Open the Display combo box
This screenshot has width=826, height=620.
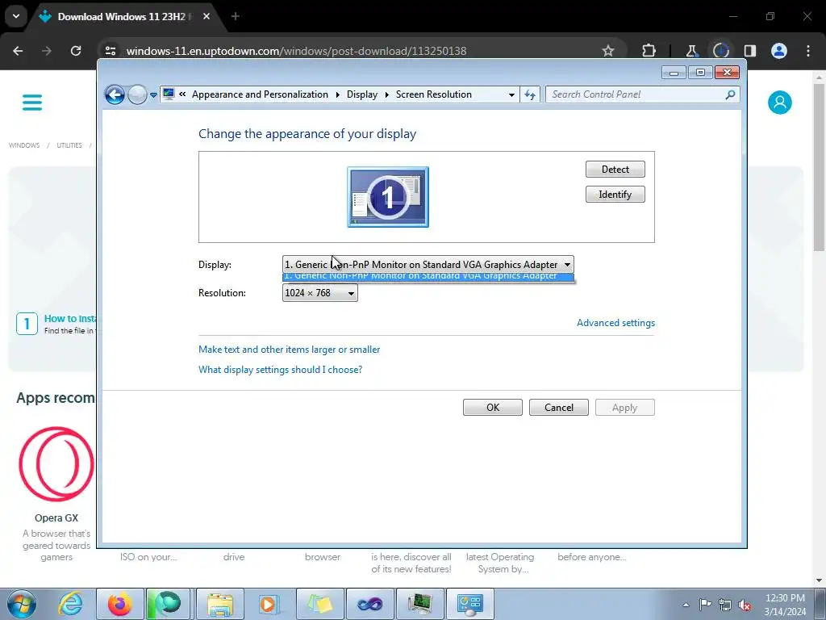(x=428, y=264)
